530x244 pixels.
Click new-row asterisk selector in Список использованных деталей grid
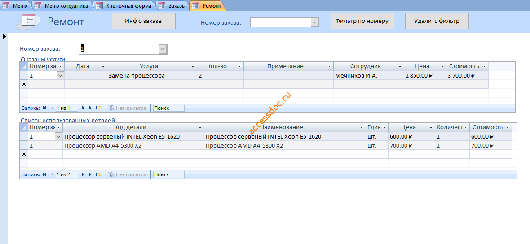[x=24, y=154]
